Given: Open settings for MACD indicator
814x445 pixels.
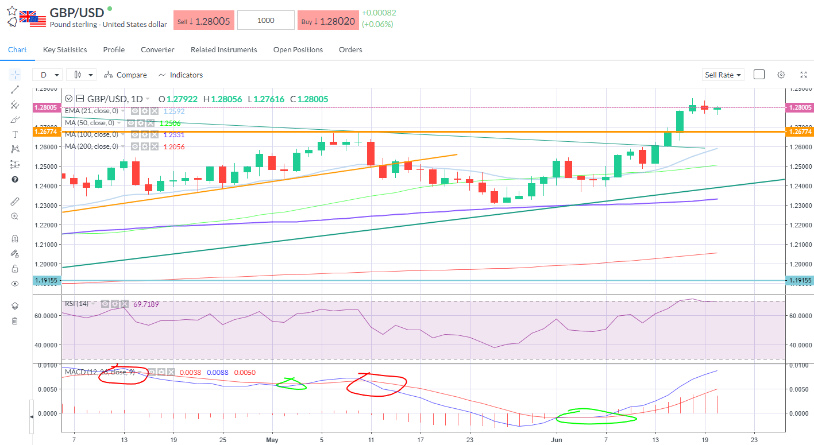Looking at the screenshot, I should (161, 372).
